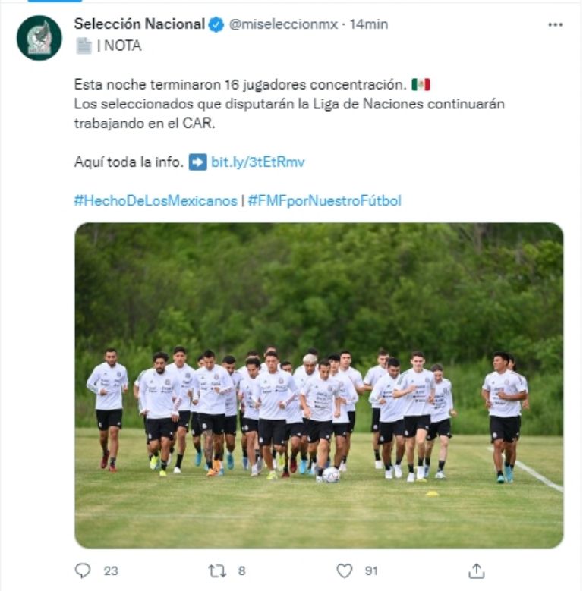Retweet using the retweet arrows icon
This screenshot has width=583, height=591.
click(x=217, y=571)
